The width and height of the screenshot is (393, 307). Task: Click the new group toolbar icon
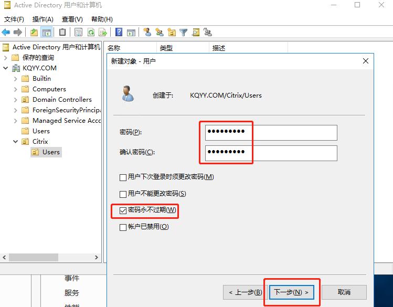pos(159,33)
